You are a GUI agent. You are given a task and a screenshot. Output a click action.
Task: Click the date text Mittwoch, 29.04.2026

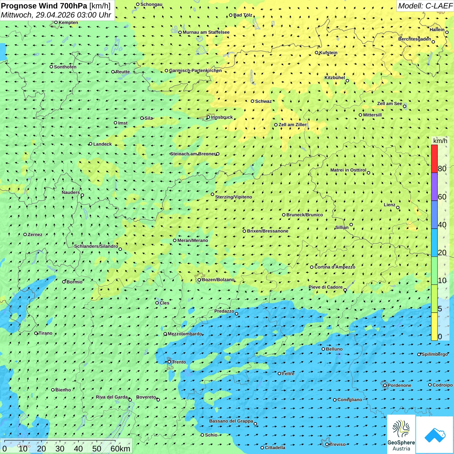[x=38, y=15]
